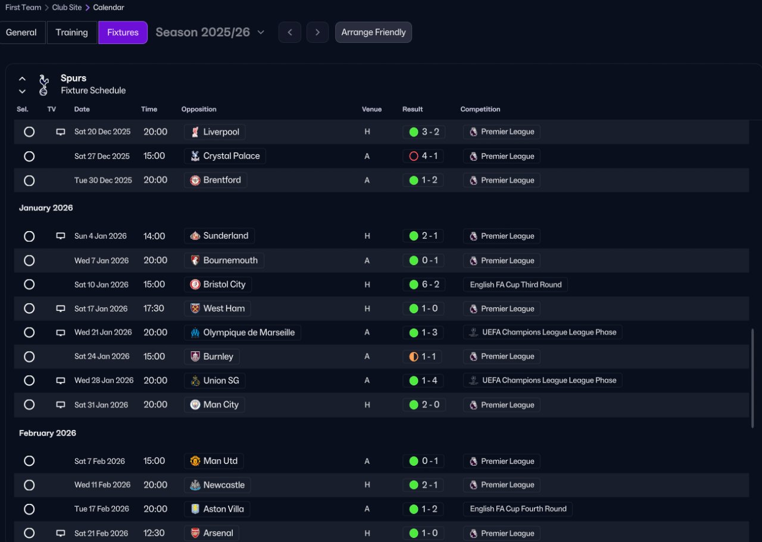Select the Newcastle fixture radio button
762x542 pixels.
click(x=29, y=485)
